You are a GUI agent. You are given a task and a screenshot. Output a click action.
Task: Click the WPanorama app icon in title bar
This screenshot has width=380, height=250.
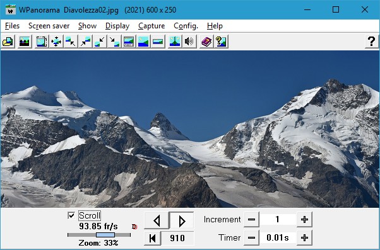point(11,9)
